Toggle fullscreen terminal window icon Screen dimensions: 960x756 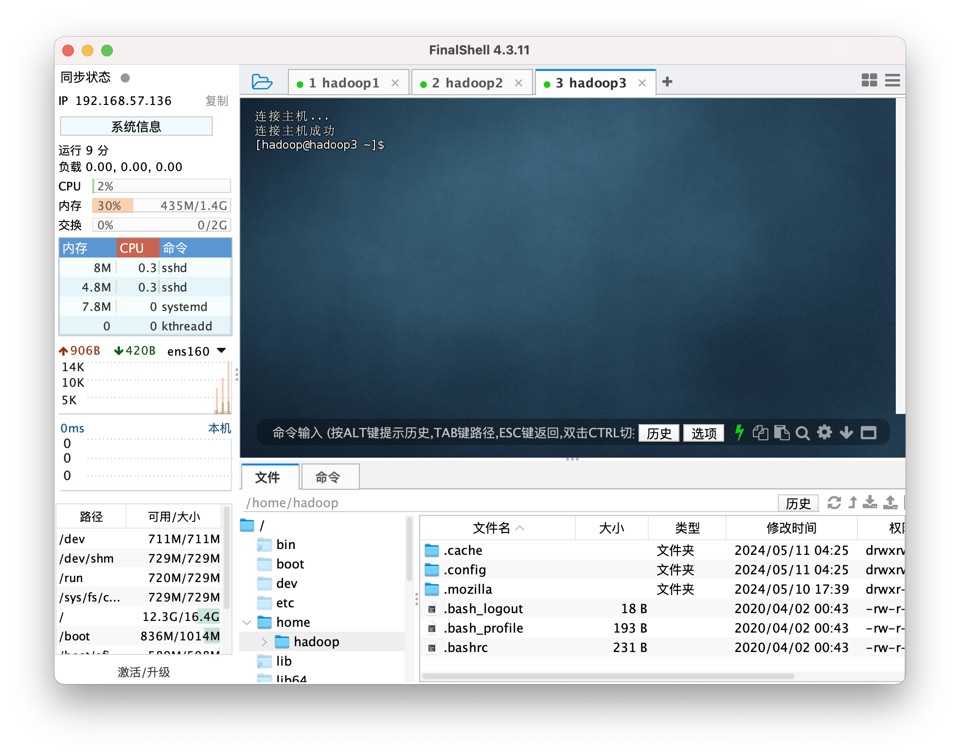[x=868, y=432]
